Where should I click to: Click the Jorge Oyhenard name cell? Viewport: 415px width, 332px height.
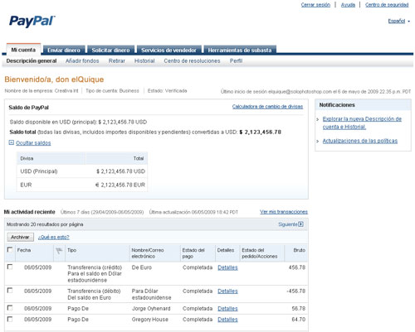point(151,309)
